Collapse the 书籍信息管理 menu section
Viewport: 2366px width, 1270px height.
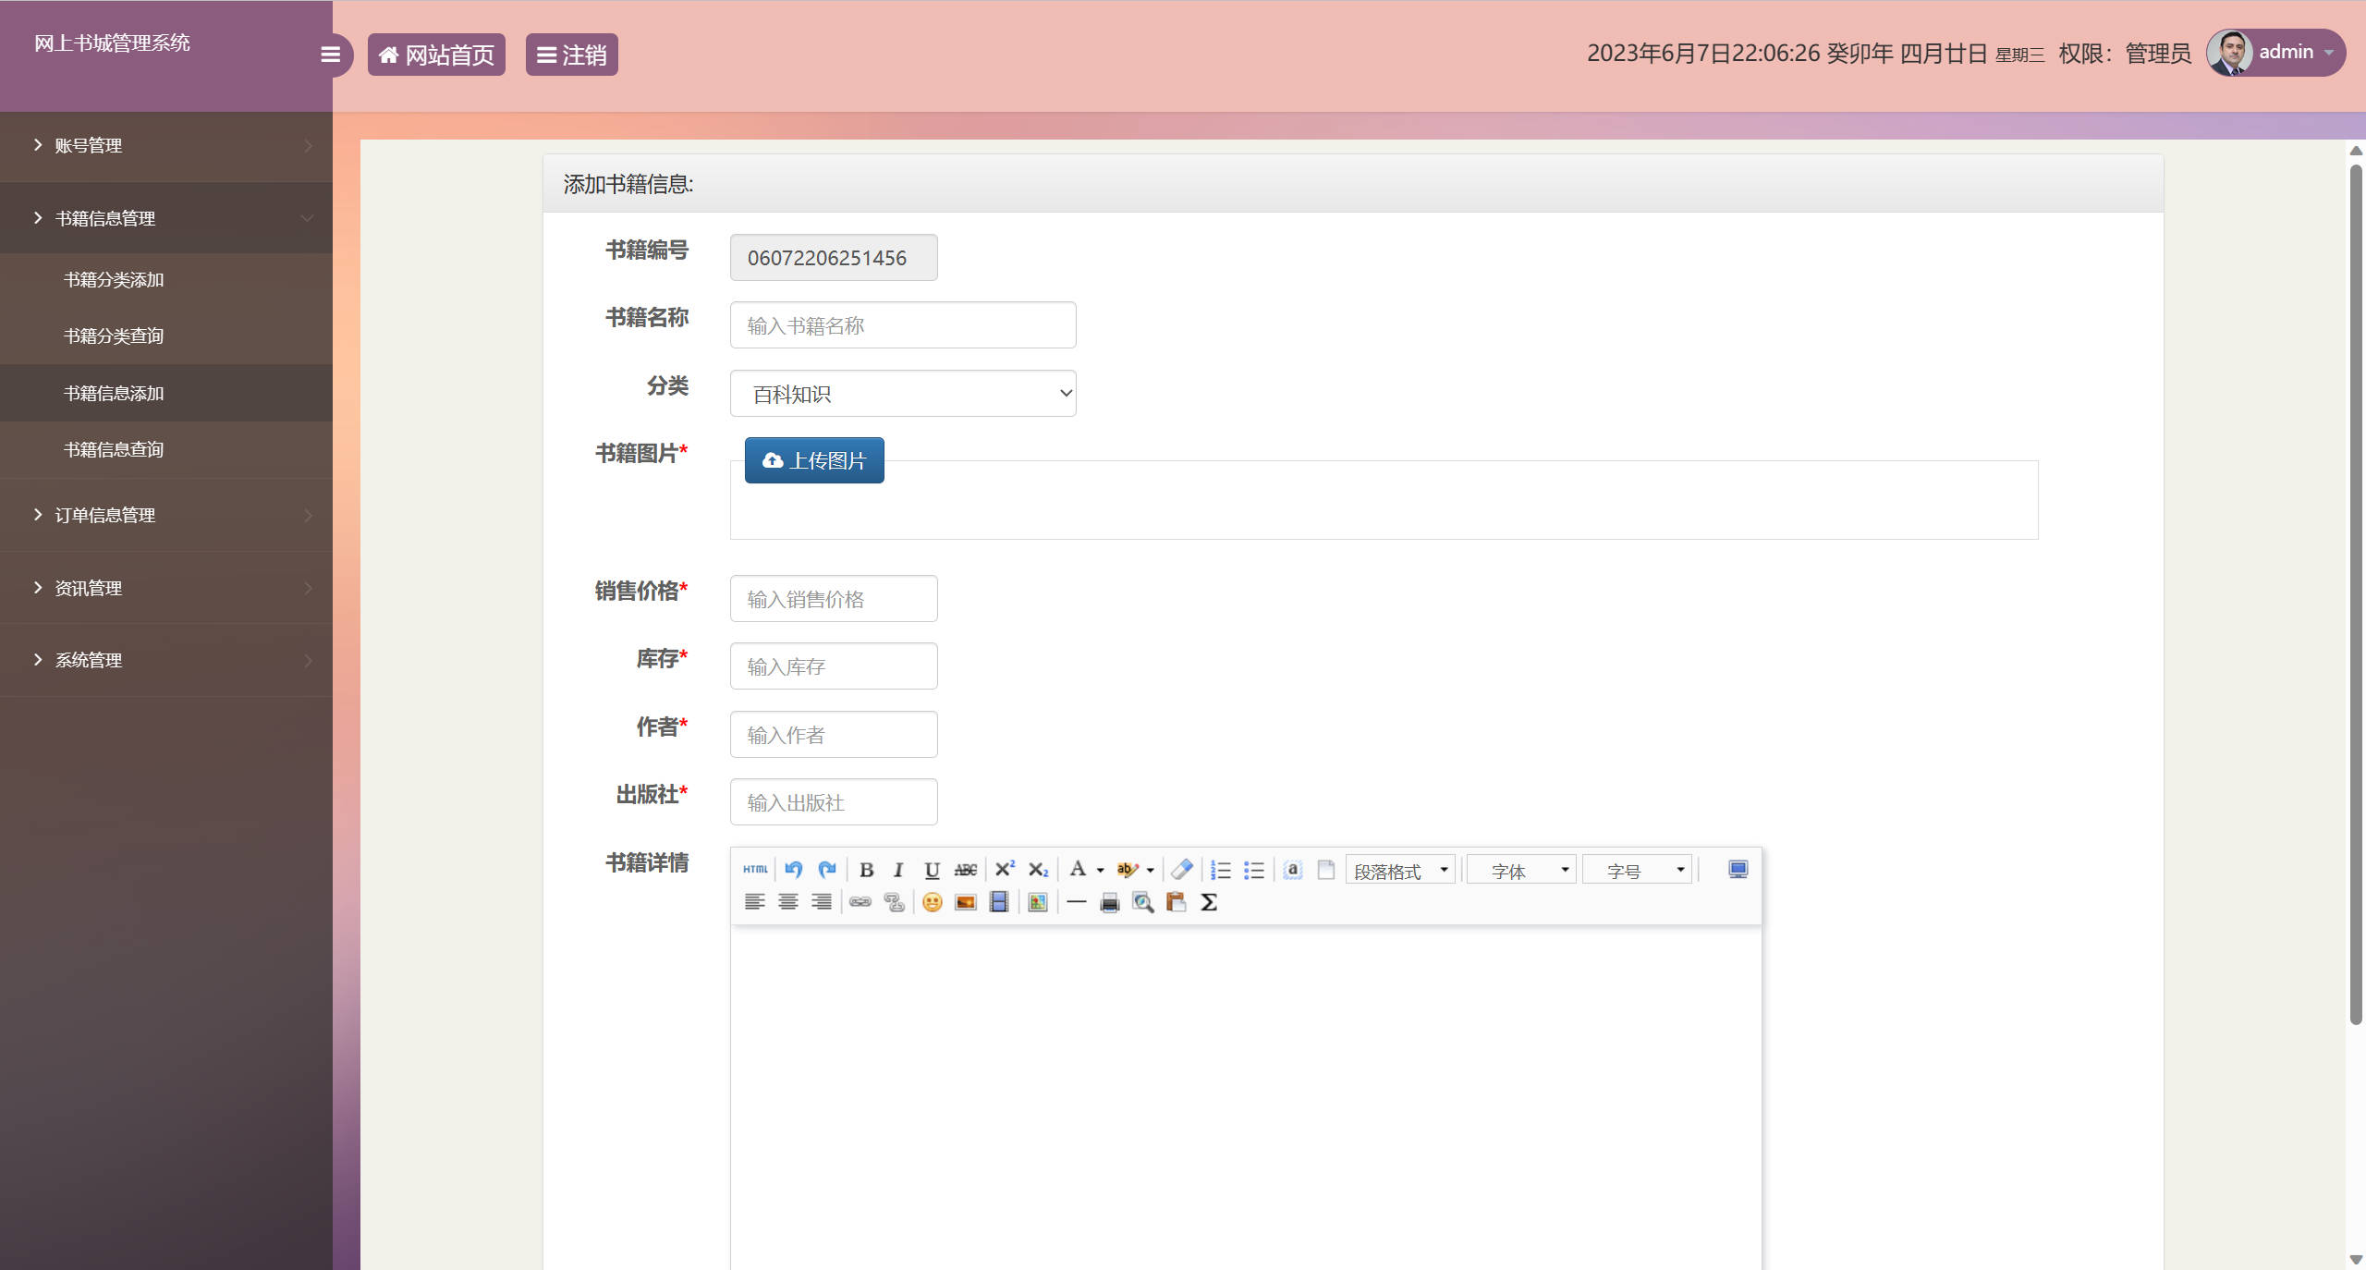coord(166,217)
